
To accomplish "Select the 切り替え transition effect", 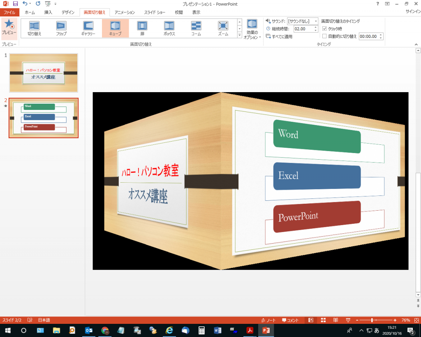I will click(x=35, y=28).
